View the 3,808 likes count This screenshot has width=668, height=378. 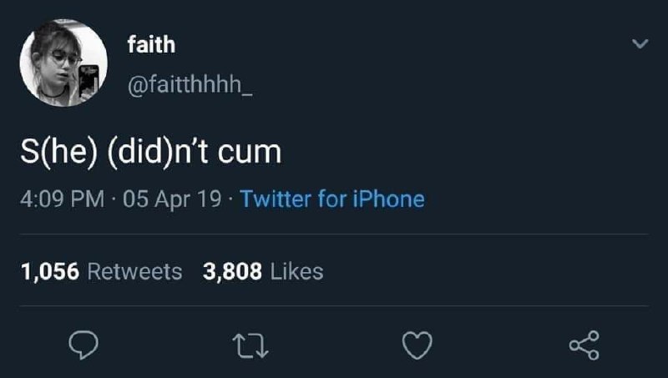click(232, 271)
